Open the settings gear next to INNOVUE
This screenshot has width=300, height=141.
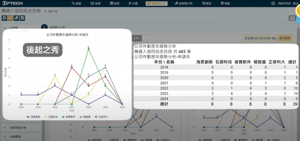point(273,3)
